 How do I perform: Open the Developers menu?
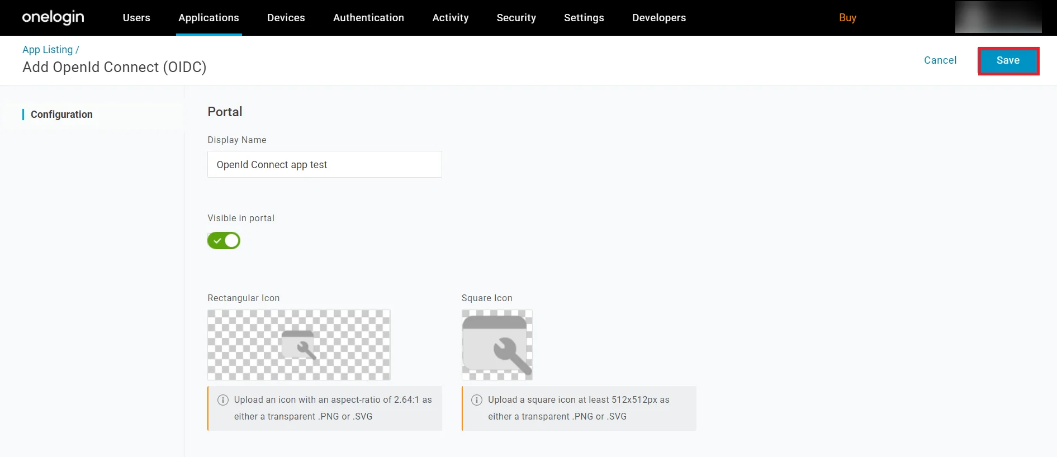[659, 18]
